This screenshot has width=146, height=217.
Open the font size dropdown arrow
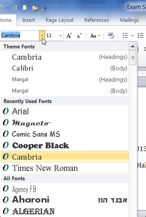tap(61, 36)
